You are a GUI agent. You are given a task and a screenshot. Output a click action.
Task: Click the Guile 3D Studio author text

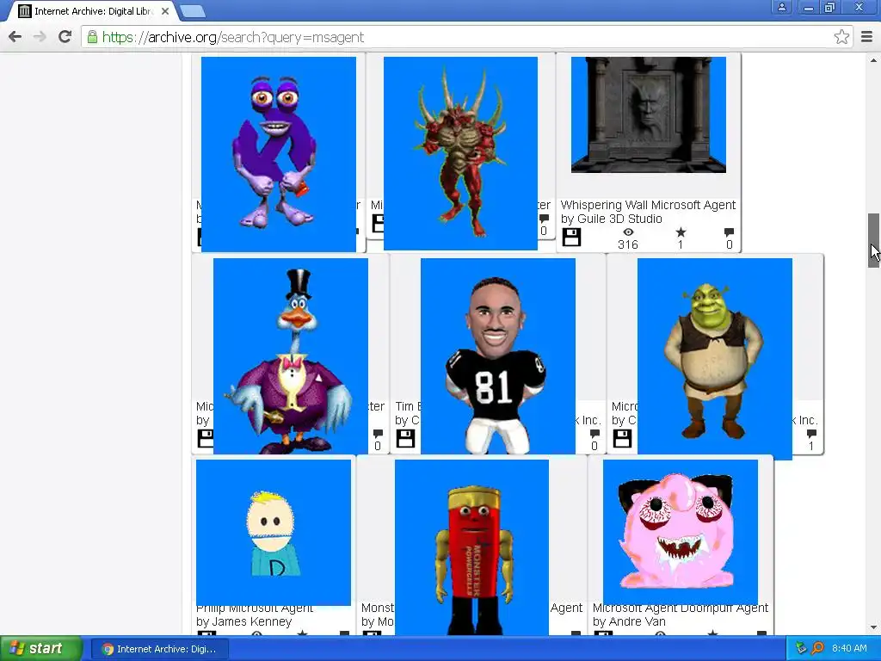619,219
